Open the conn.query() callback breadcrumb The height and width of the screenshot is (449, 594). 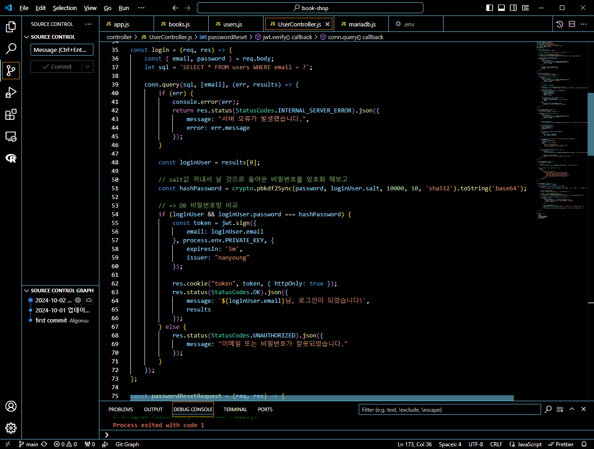356,37
